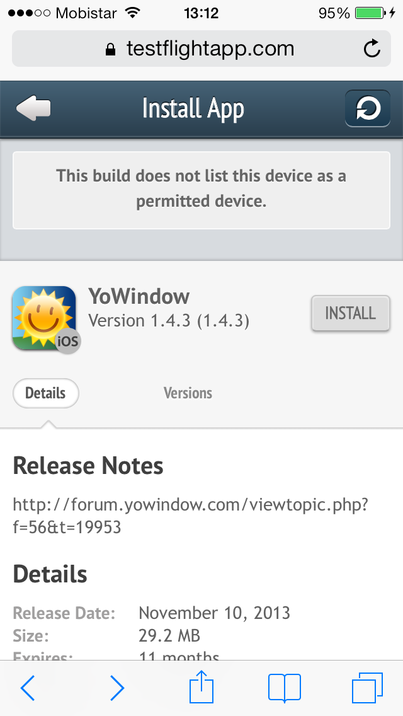Open the Safari share sheet
Image resolution: width=403 pixels, height=716 pixels.
(200, 687)
